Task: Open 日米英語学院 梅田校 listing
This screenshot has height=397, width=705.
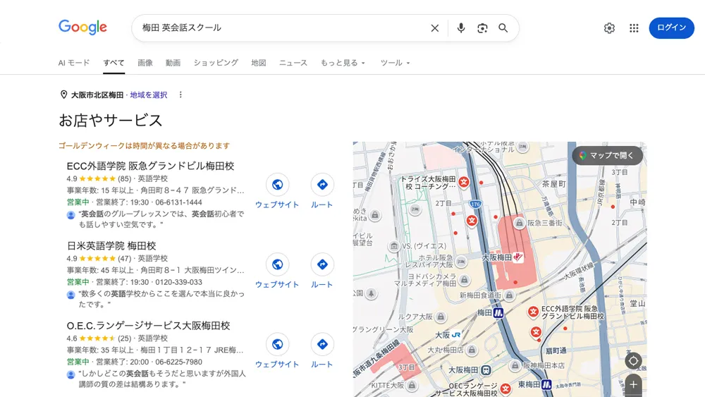Action: coord(111,246)
